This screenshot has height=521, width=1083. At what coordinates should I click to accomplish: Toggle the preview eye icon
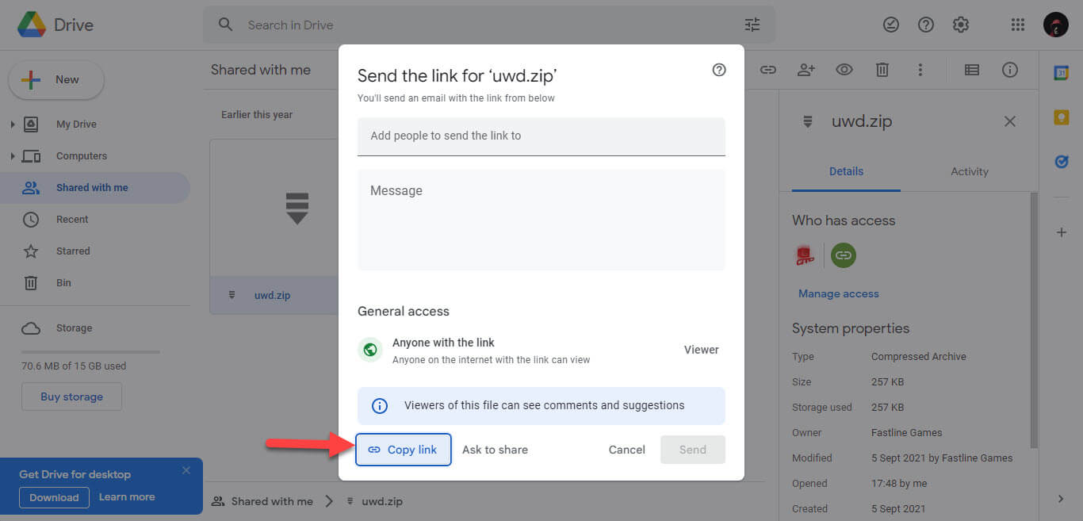click(x=844, y=70)
